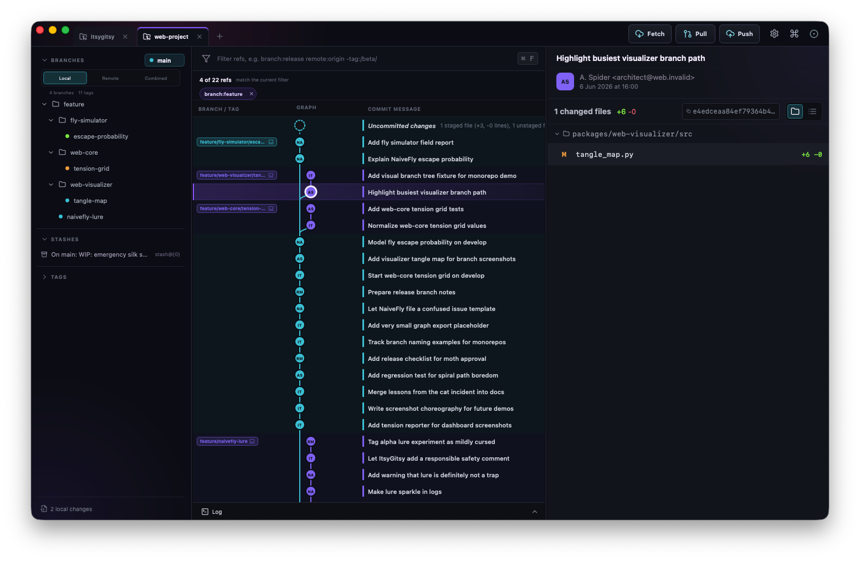Select commit 'Normalize web-core tension grid values'
860x561 pixels.
(368, 226)
